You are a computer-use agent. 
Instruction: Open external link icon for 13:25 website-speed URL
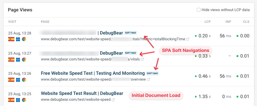click(113, 100)
